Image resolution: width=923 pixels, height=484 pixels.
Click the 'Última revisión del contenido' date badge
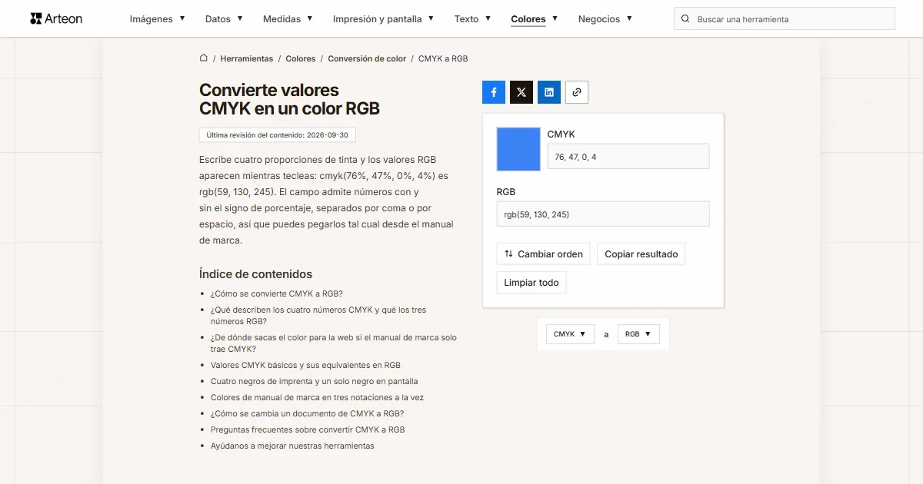pyautogui.click(x=277, y=134)
